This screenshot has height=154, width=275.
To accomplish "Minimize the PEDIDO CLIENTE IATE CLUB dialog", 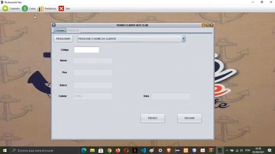I will click(203, 25).
